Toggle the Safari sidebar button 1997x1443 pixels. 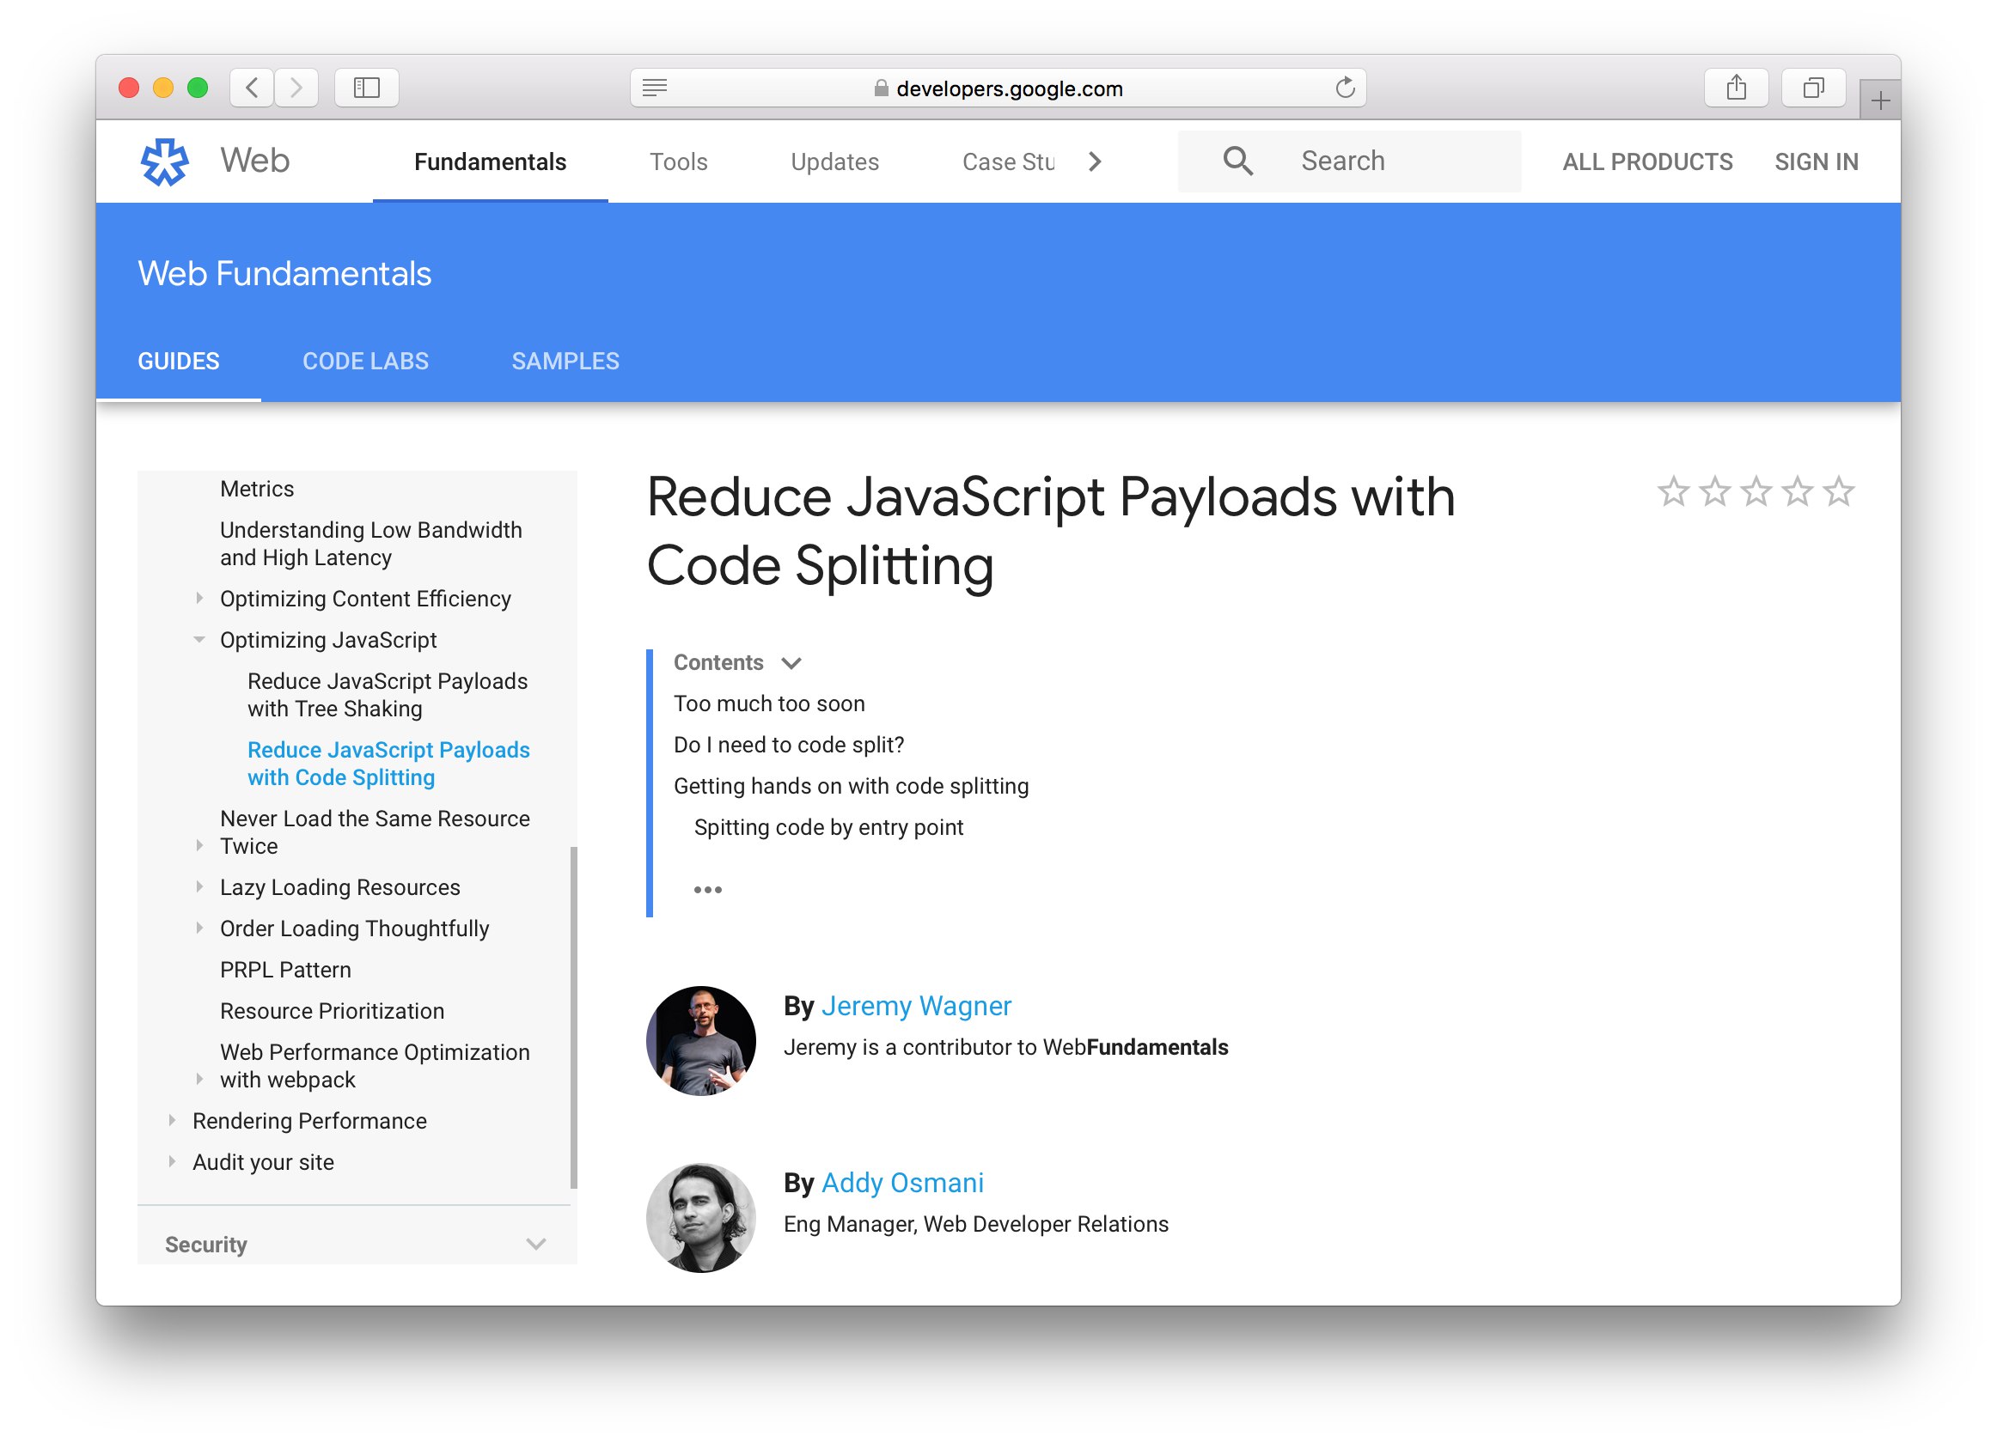pos(366,88)
